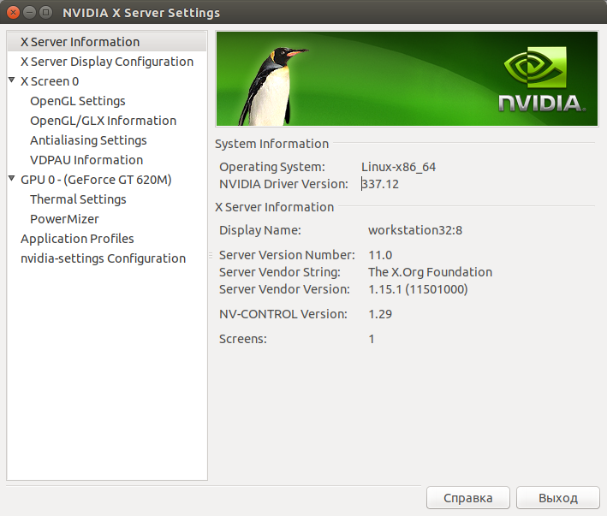
Task: Minimize the NVIDIA settings window
Action: [x=29, y=12]
